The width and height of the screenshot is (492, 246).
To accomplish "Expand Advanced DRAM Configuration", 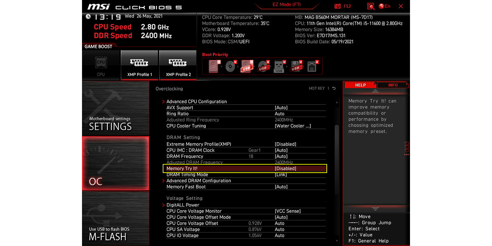I will tap(198, 180).
